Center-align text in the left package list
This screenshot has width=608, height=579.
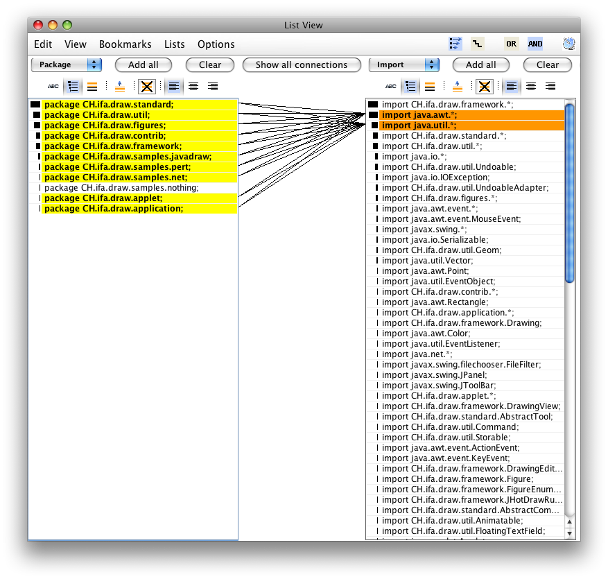(x=193, y=87)
